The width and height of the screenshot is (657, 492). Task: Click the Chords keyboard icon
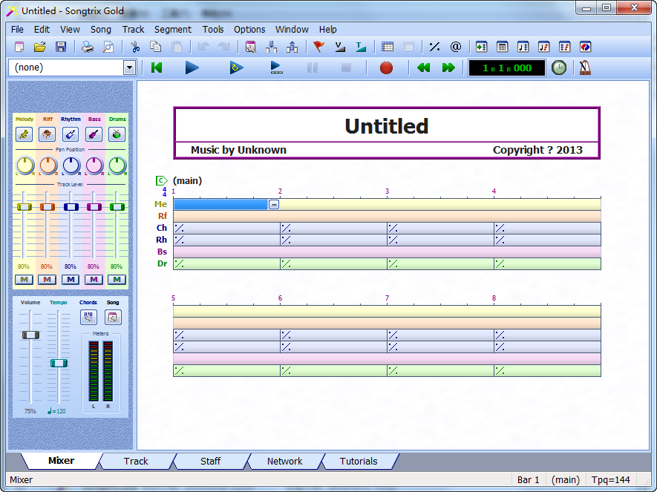88,317
